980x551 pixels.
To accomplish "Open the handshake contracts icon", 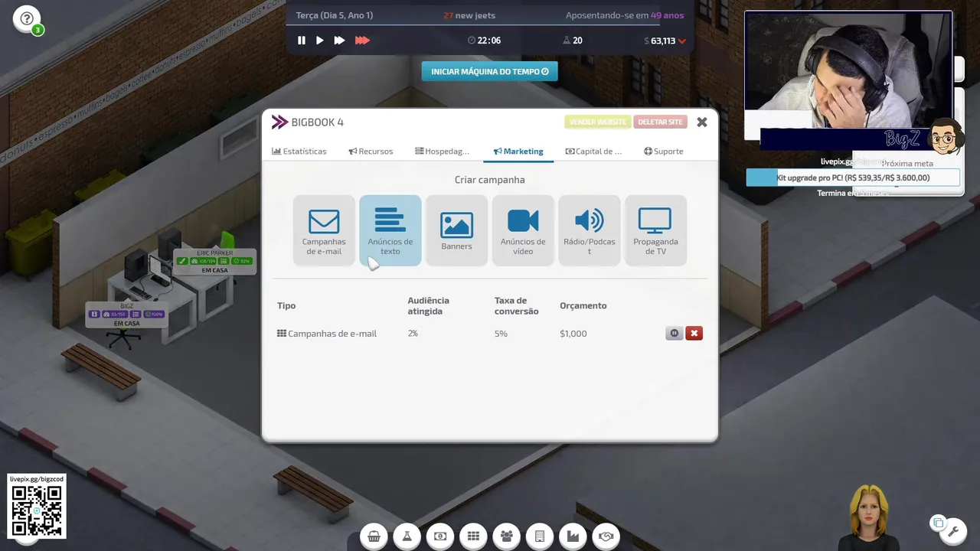I will point(606,536).
